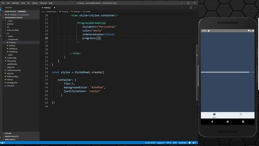Click errors and warnings status indicator
Viewport: 259px width, 146px height.
pos(3,143)
